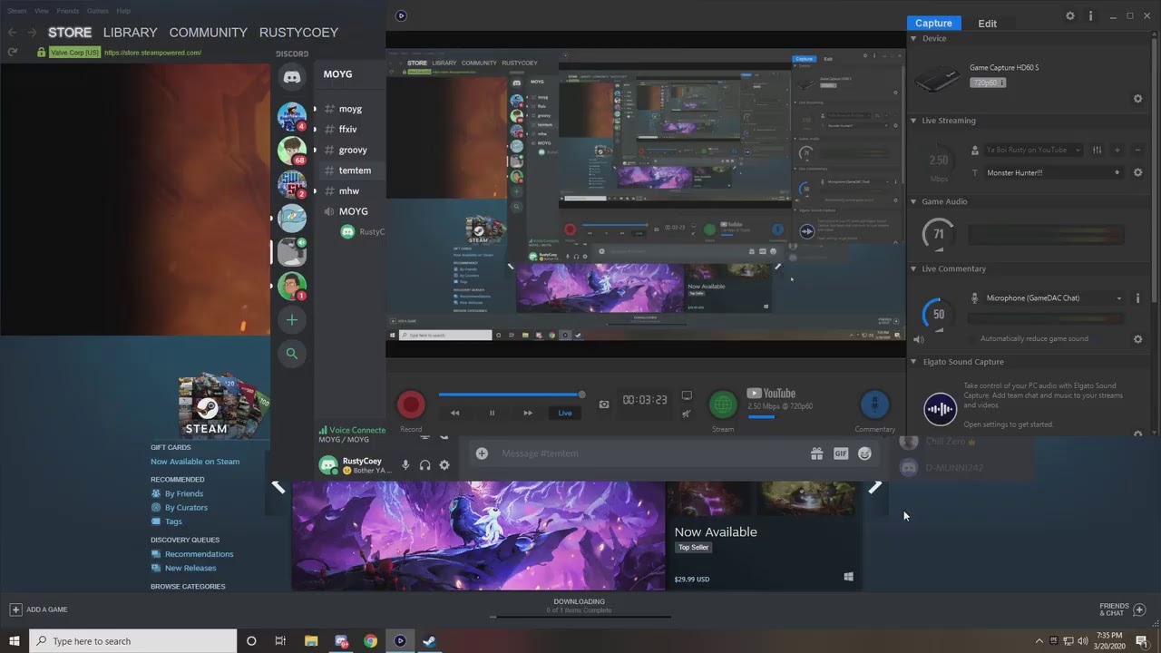Toggle the fullscreen monitor icon beside timer
1161x653 pixels.
tap(687, 396)
